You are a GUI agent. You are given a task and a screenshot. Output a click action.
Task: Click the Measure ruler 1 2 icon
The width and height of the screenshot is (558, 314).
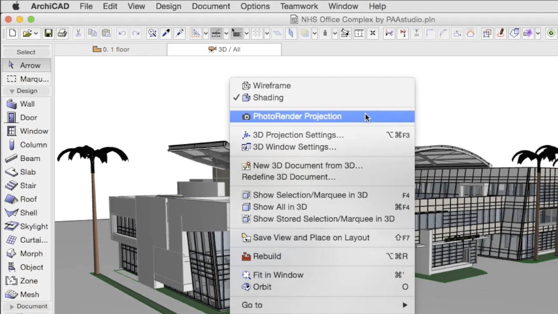pyautogui.click(x=359, y=33)
